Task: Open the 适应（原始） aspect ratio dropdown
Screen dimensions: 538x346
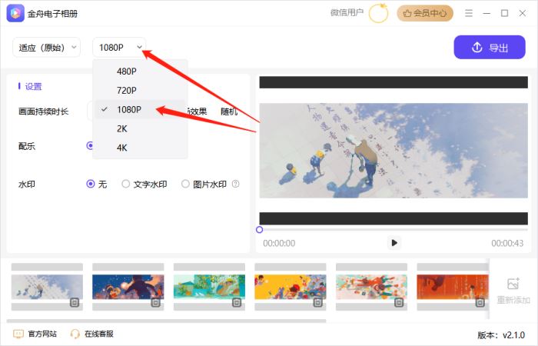Action: (46, 47)
